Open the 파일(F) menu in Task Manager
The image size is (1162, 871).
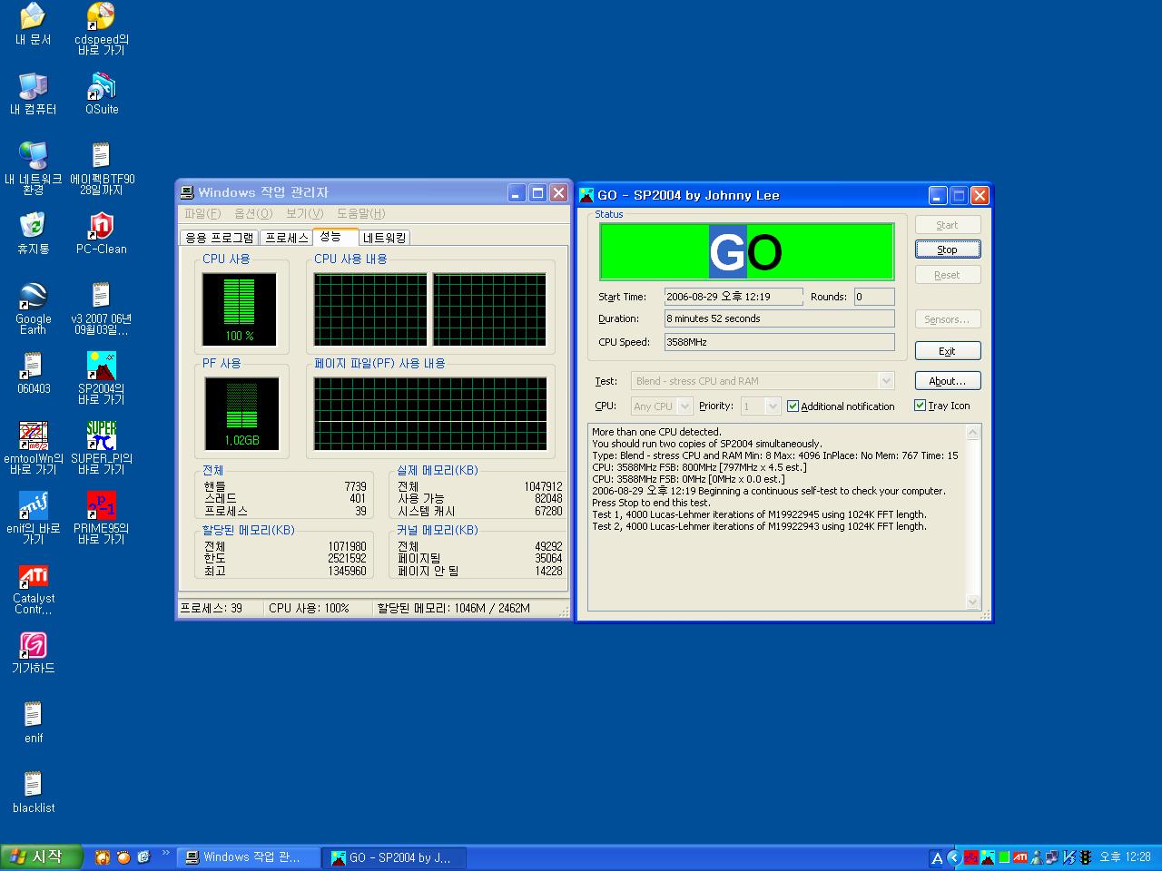coord(202,214)
